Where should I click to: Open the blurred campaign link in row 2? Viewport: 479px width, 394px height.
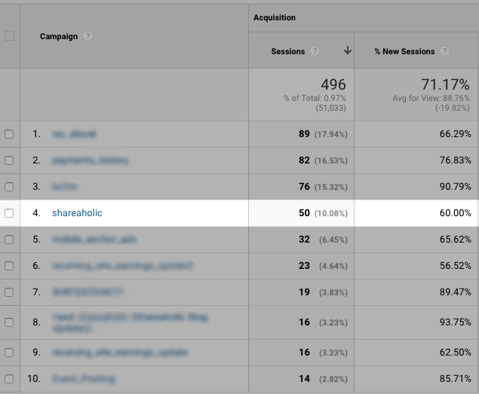click(x=91, y=160)
